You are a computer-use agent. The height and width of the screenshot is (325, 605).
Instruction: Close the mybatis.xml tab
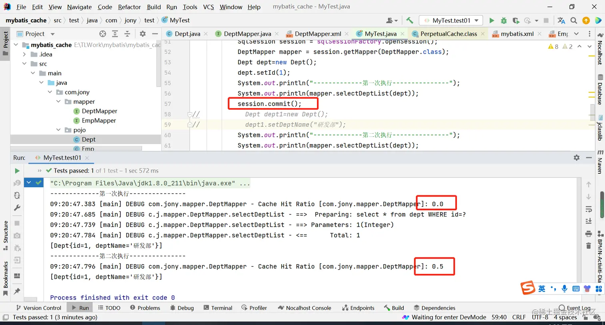(x=539, y=34)
